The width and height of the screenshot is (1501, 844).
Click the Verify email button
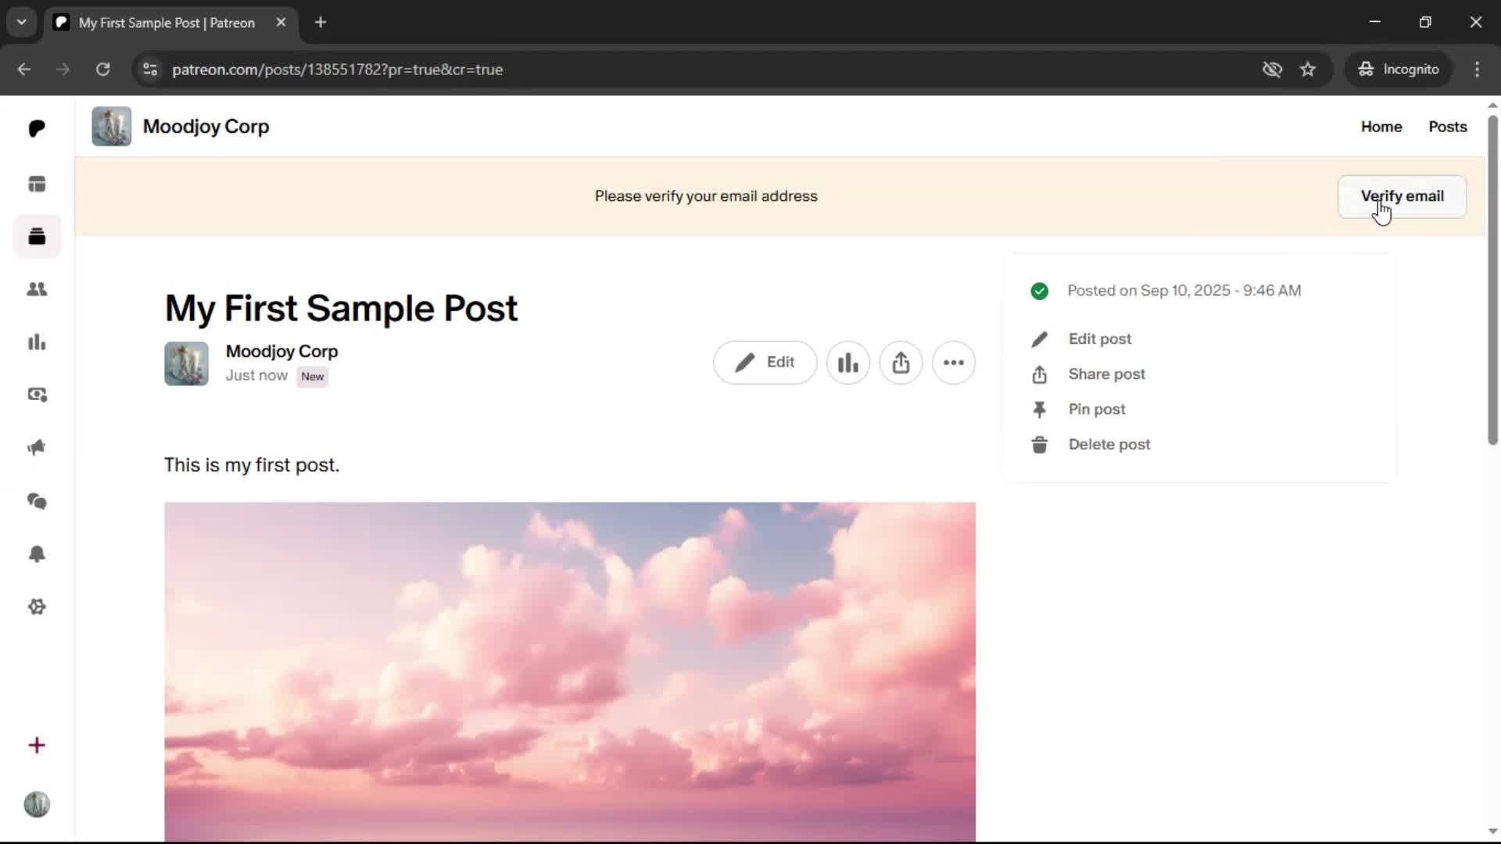pyautogui.click(x=1402, y=196)
